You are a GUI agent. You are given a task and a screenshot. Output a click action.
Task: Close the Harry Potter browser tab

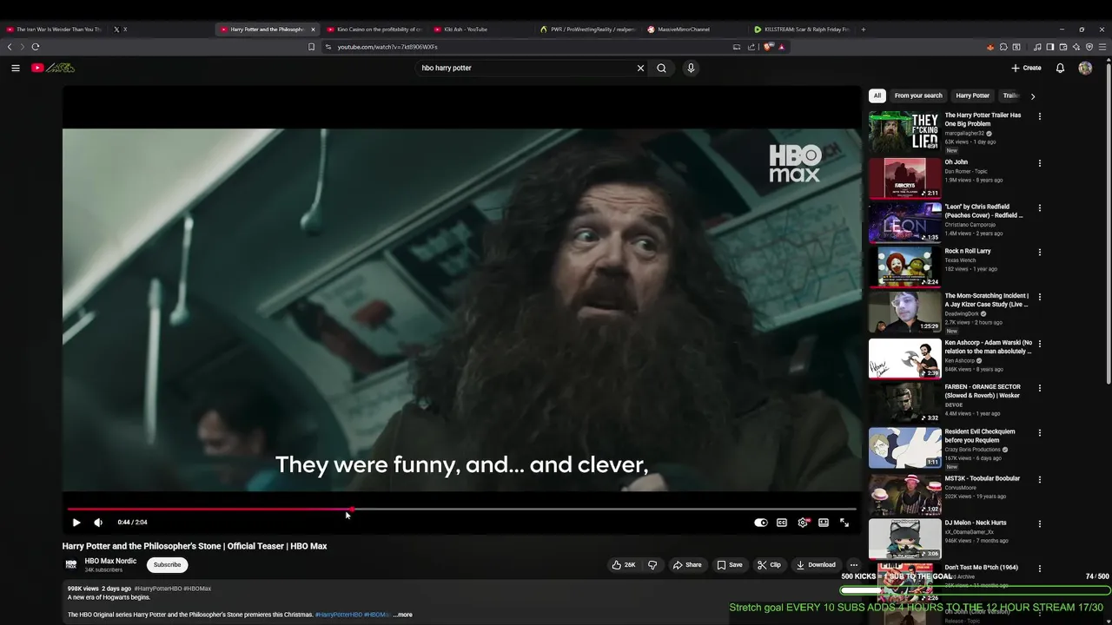tap(313, 30)
